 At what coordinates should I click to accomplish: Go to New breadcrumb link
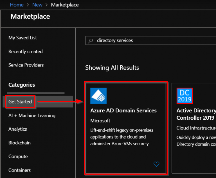(37, 5)
